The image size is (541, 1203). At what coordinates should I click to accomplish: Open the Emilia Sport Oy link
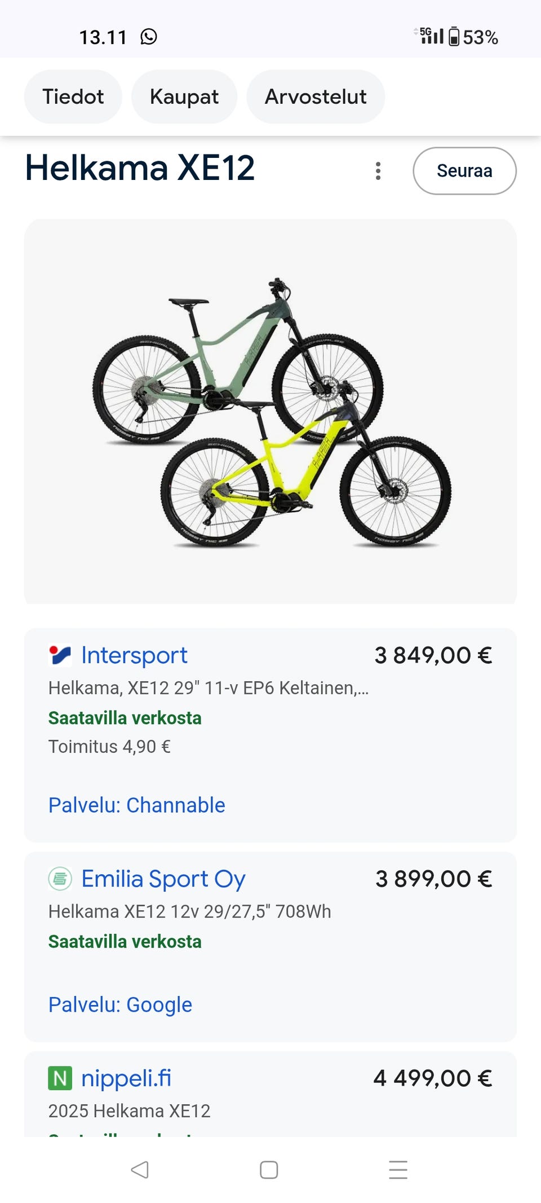(163, 879)
